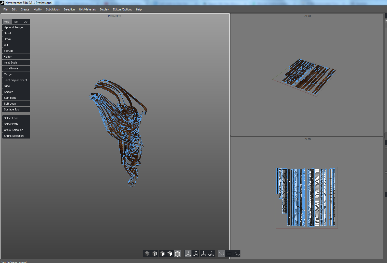This screenshot has width=387, height=263.
Task: Open the File menu
Action: (5, 9)
